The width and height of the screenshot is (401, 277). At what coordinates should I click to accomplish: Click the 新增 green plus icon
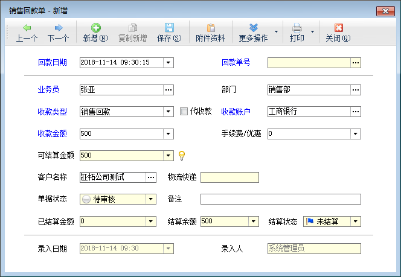click(95, 28)
